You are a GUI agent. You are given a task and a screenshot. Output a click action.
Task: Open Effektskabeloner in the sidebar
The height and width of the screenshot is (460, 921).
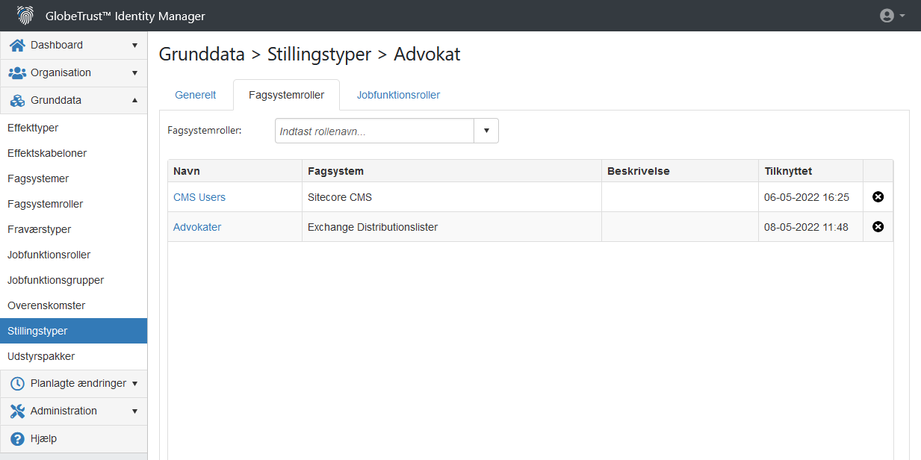pos(73,153)
